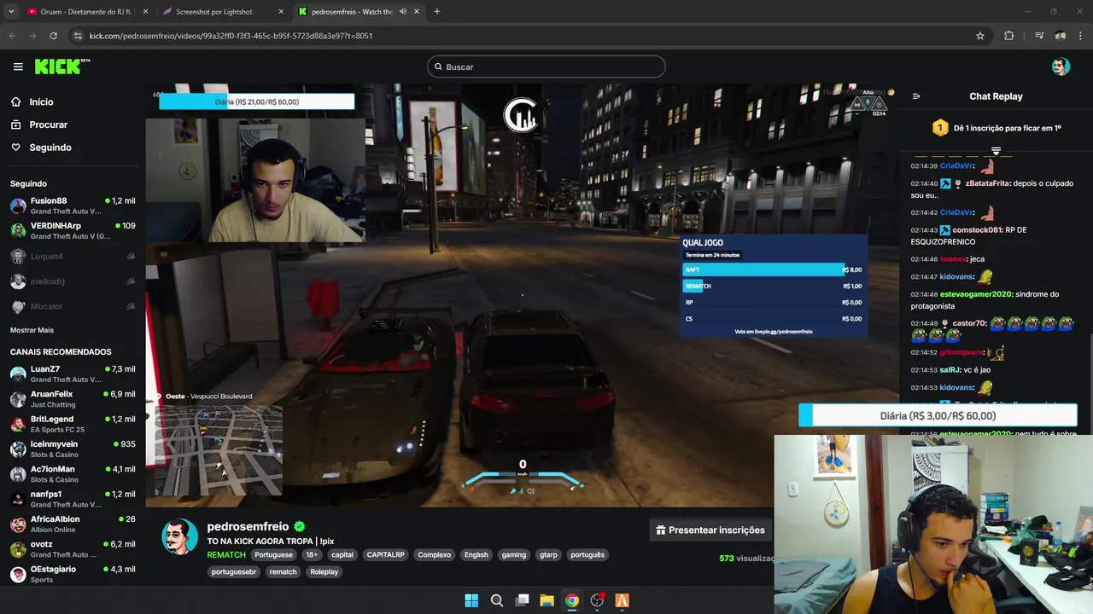Click the Portuguese language tag
The height and width of the screenshot is (614, 1093).
pos(273,555)
